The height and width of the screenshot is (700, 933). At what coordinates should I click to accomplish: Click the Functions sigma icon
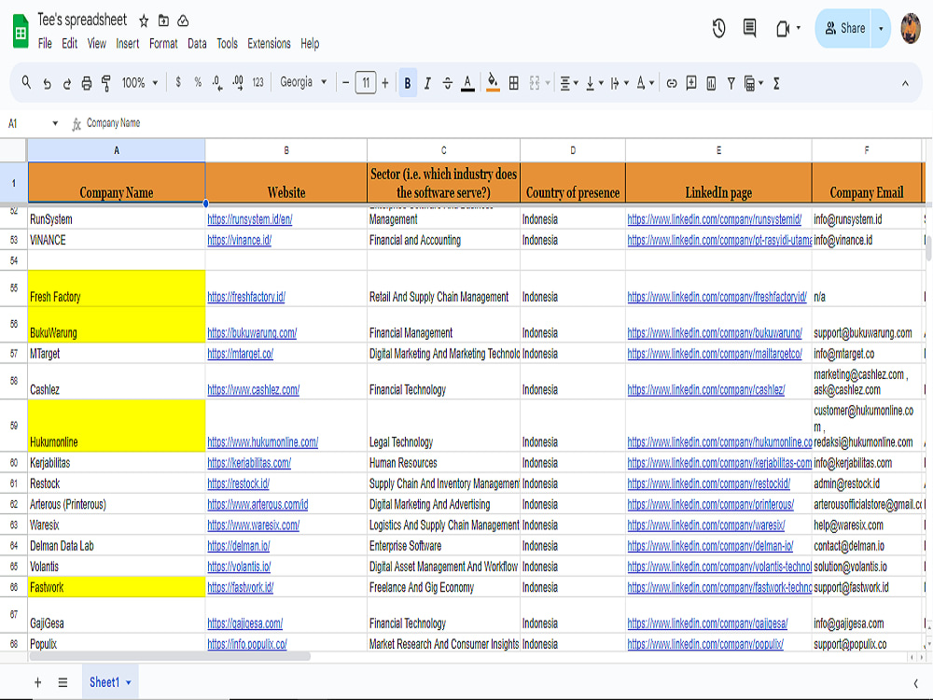pyautogui.click(x=776, y=83)
